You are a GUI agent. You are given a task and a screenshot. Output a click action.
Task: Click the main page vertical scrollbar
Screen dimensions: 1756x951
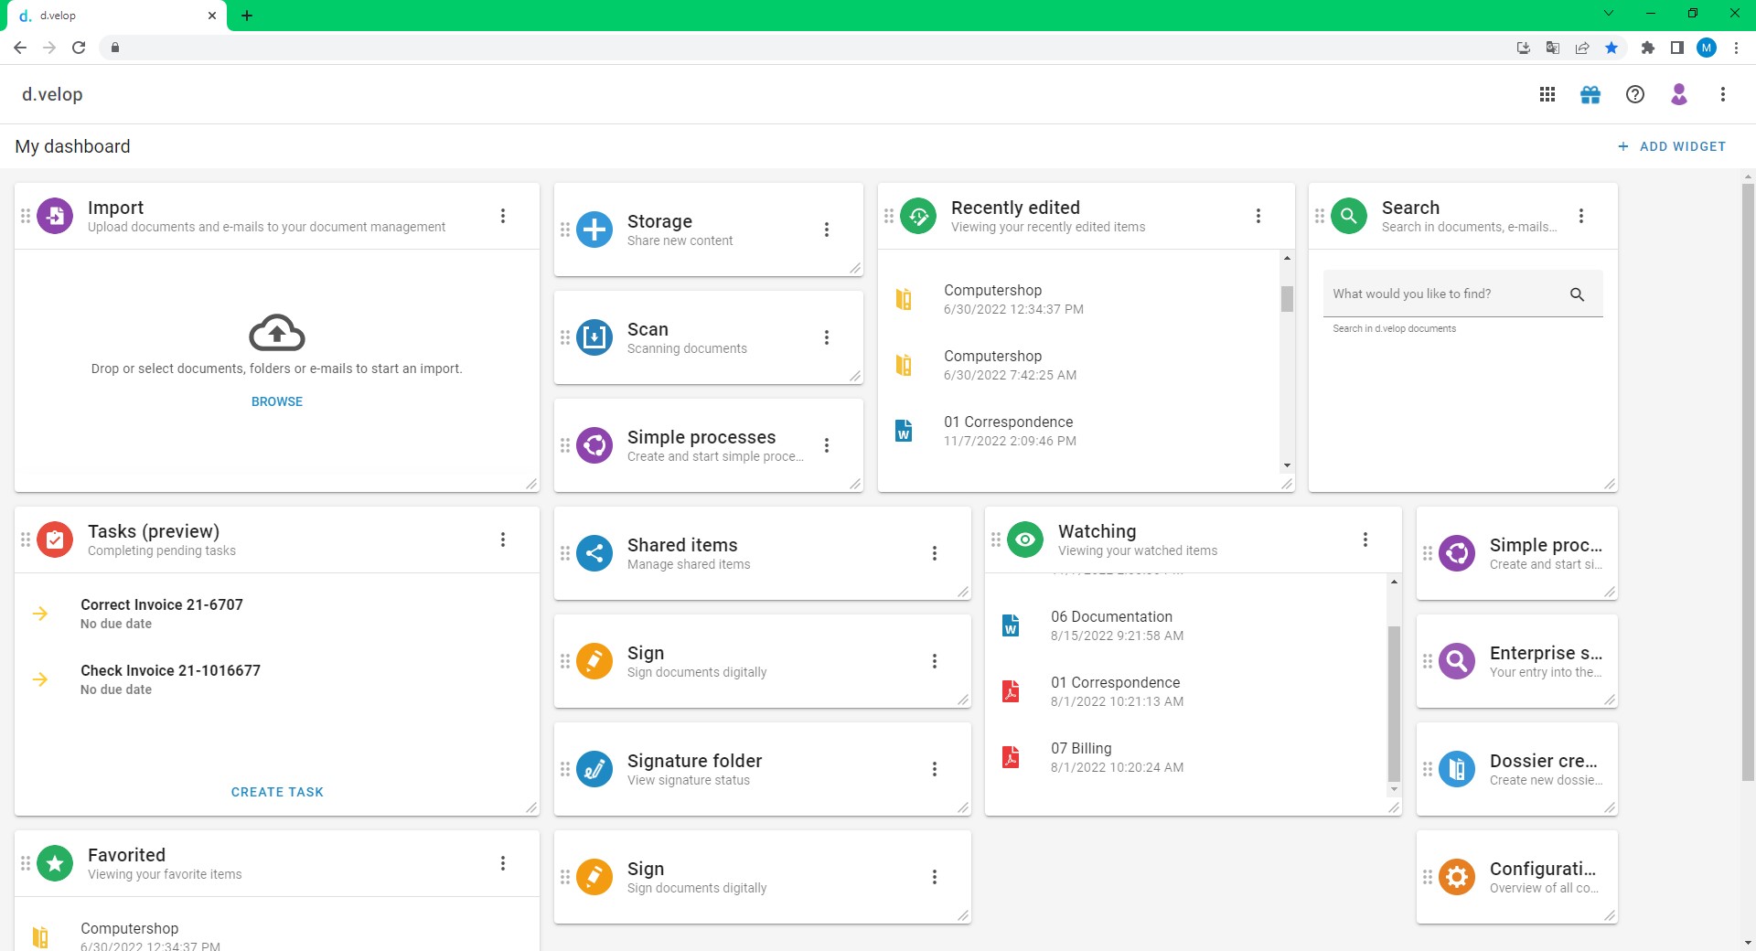1748,480
